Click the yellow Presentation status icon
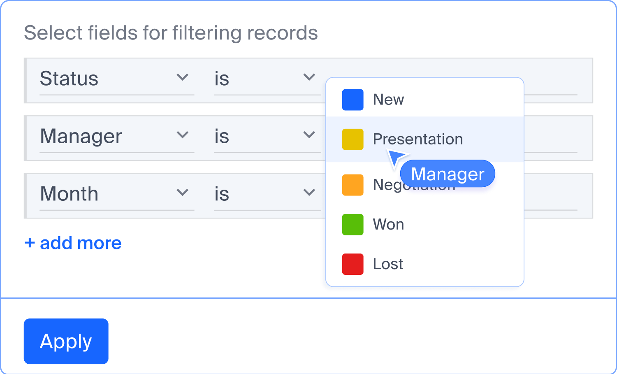This screenshot has width=617, height=374. [x=353, y=139]
